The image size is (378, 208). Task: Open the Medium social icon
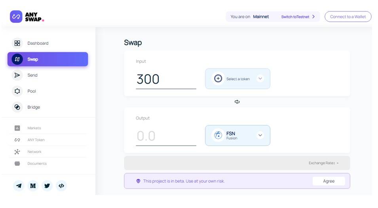(33, 185)
